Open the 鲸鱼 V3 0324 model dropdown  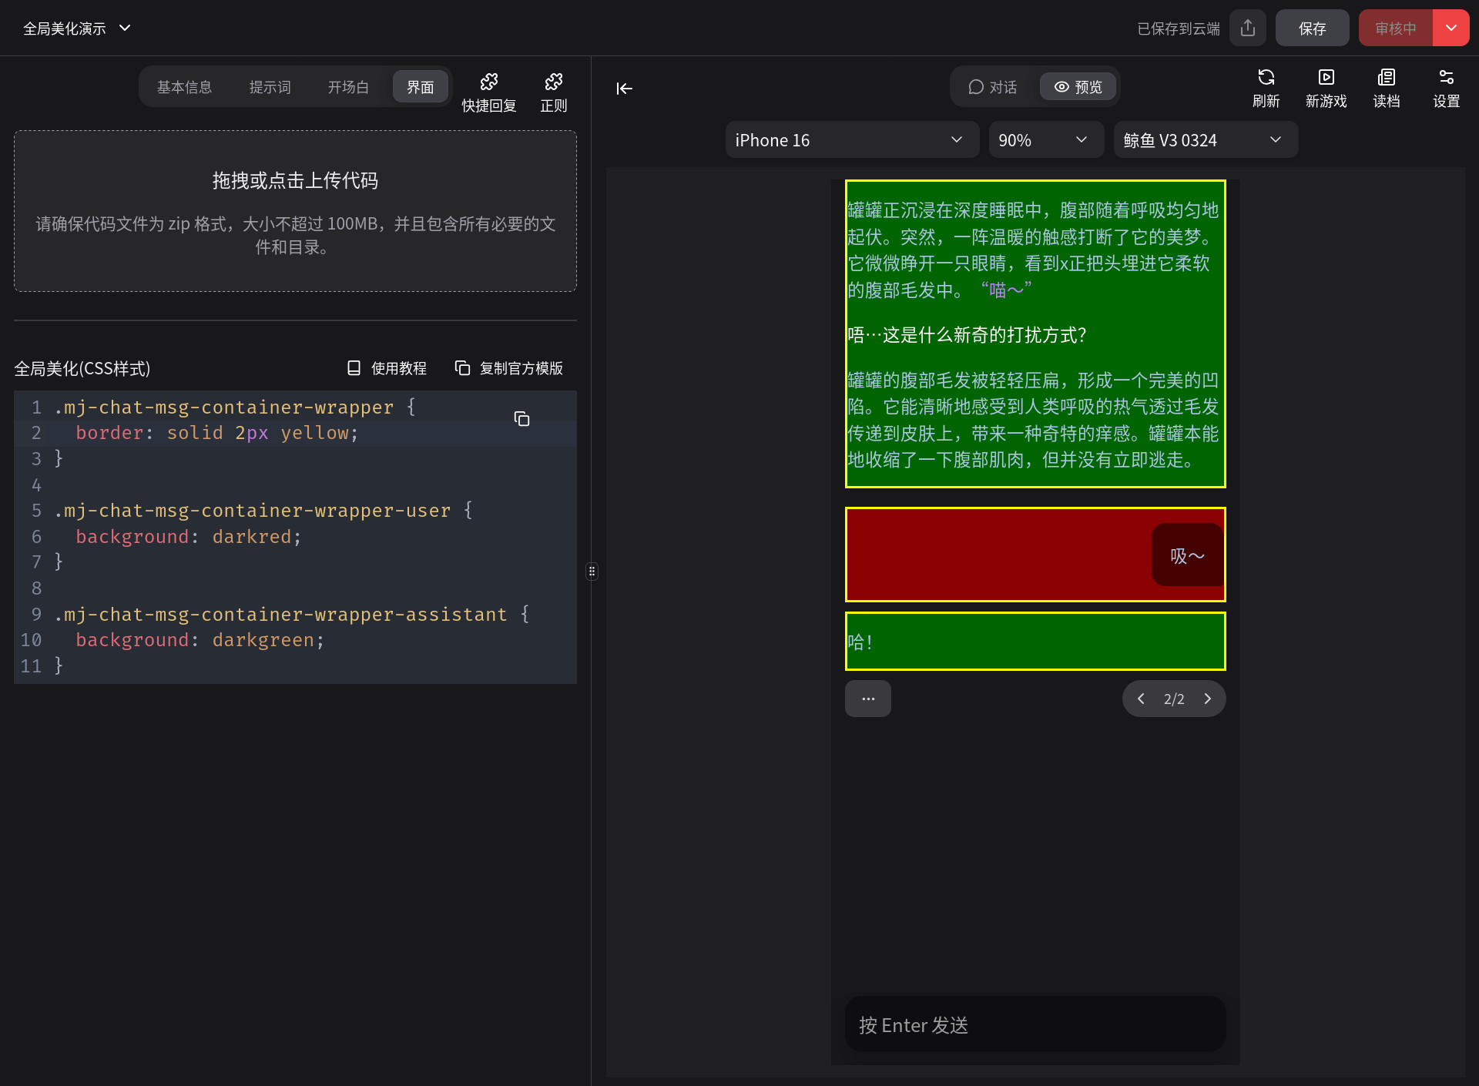tap(1205, 140)
